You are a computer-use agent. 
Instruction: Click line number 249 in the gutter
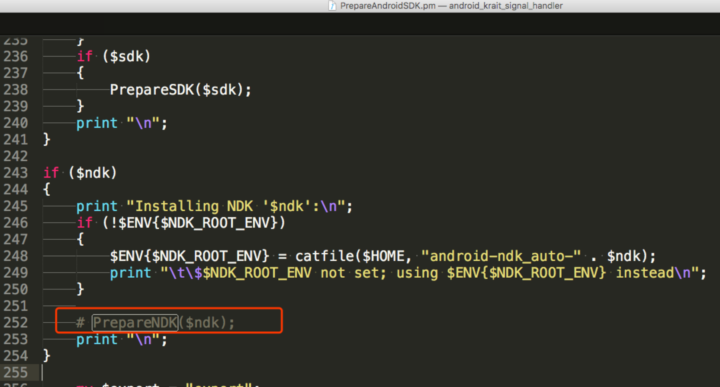(16, 273)
